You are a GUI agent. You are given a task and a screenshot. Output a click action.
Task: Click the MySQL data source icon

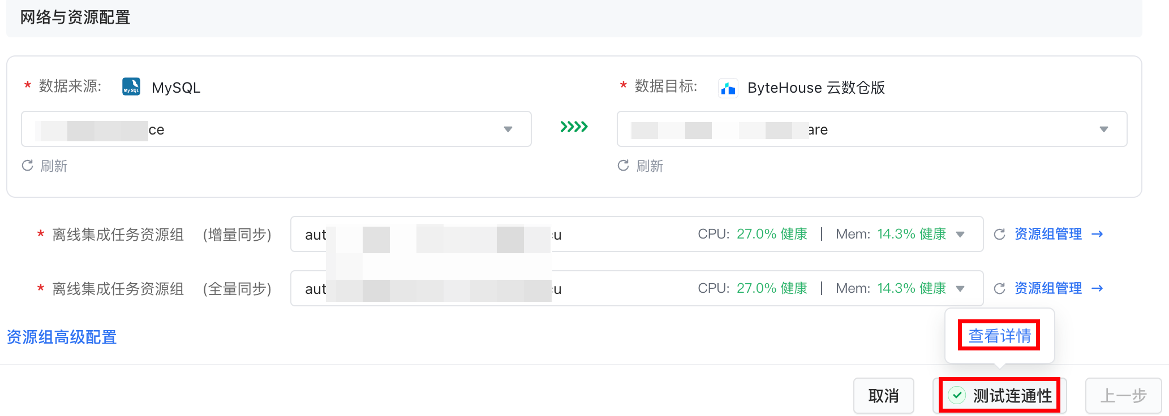tap(131, 86)
